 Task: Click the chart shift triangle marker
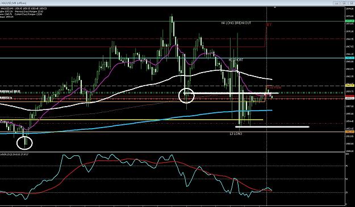[275, 7]
